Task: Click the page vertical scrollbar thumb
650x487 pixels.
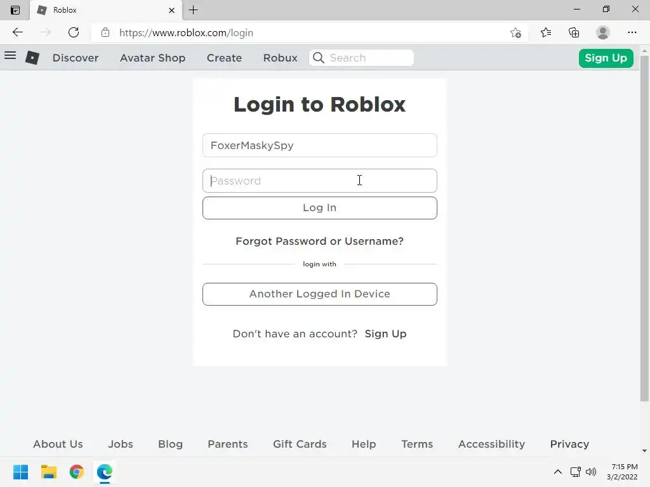Action: (644, 228)
